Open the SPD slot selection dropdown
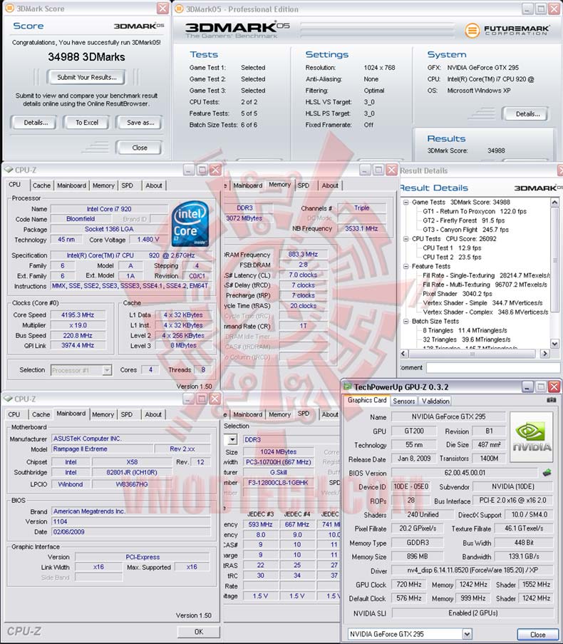Viewport: 563px width, 644px height. (x=232, y=439)
